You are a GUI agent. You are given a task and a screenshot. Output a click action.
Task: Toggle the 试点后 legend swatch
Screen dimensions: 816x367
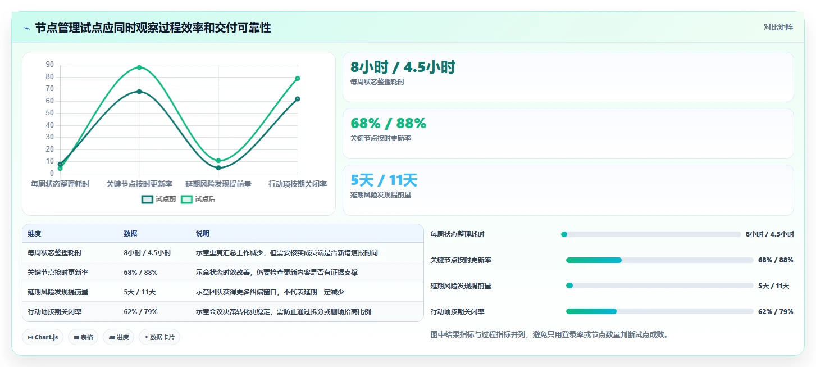point(186,199)
